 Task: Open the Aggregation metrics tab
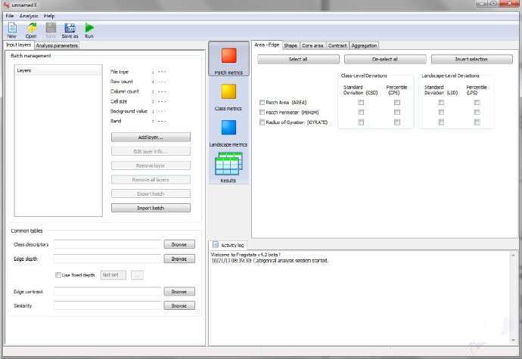click(364, 45)
